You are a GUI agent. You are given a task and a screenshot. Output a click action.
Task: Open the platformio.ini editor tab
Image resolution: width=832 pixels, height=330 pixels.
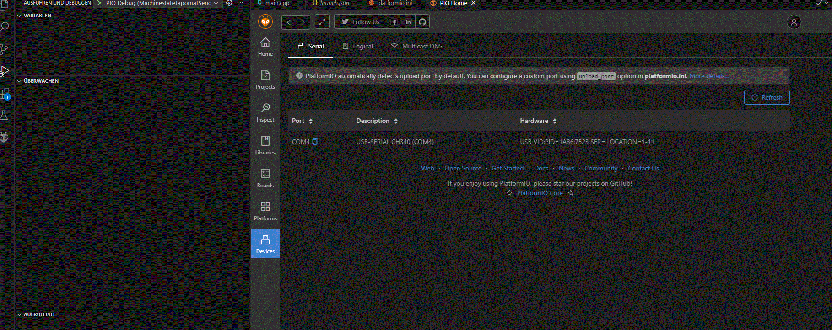coord(390,3)
